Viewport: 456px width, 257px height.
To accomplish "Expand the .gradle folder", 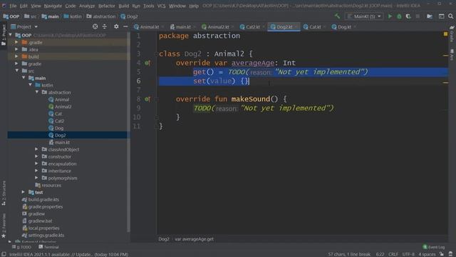I will 16,42.
